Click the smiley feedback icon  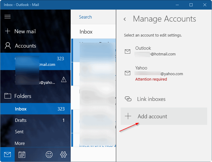(x=49, y=155)
